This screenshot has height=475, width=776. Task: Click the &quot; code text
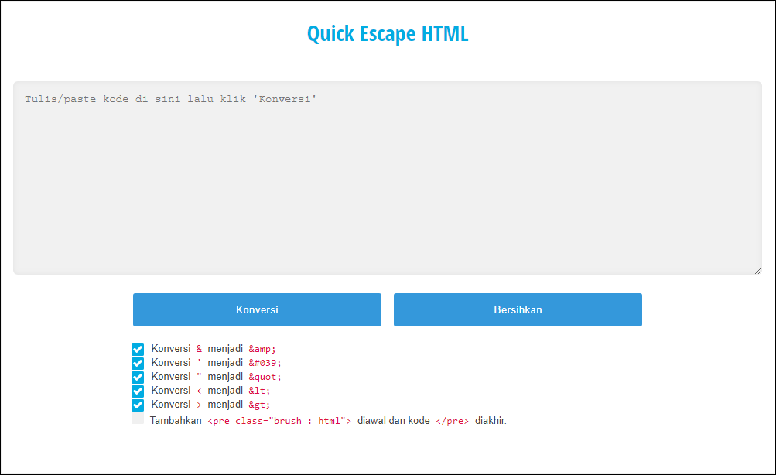click(265, 377)
